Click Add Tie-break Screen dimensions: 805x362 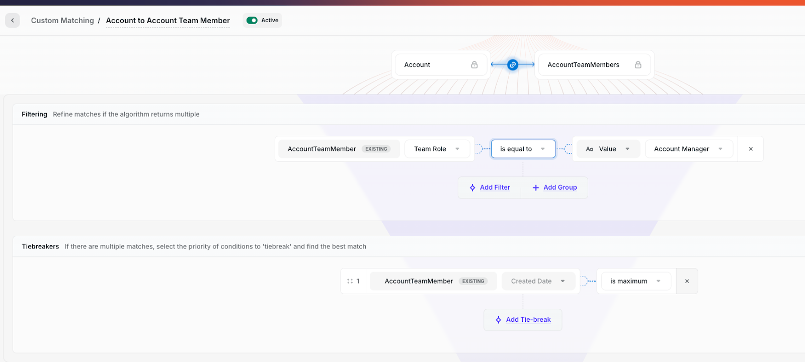click(x=523, y=320)
